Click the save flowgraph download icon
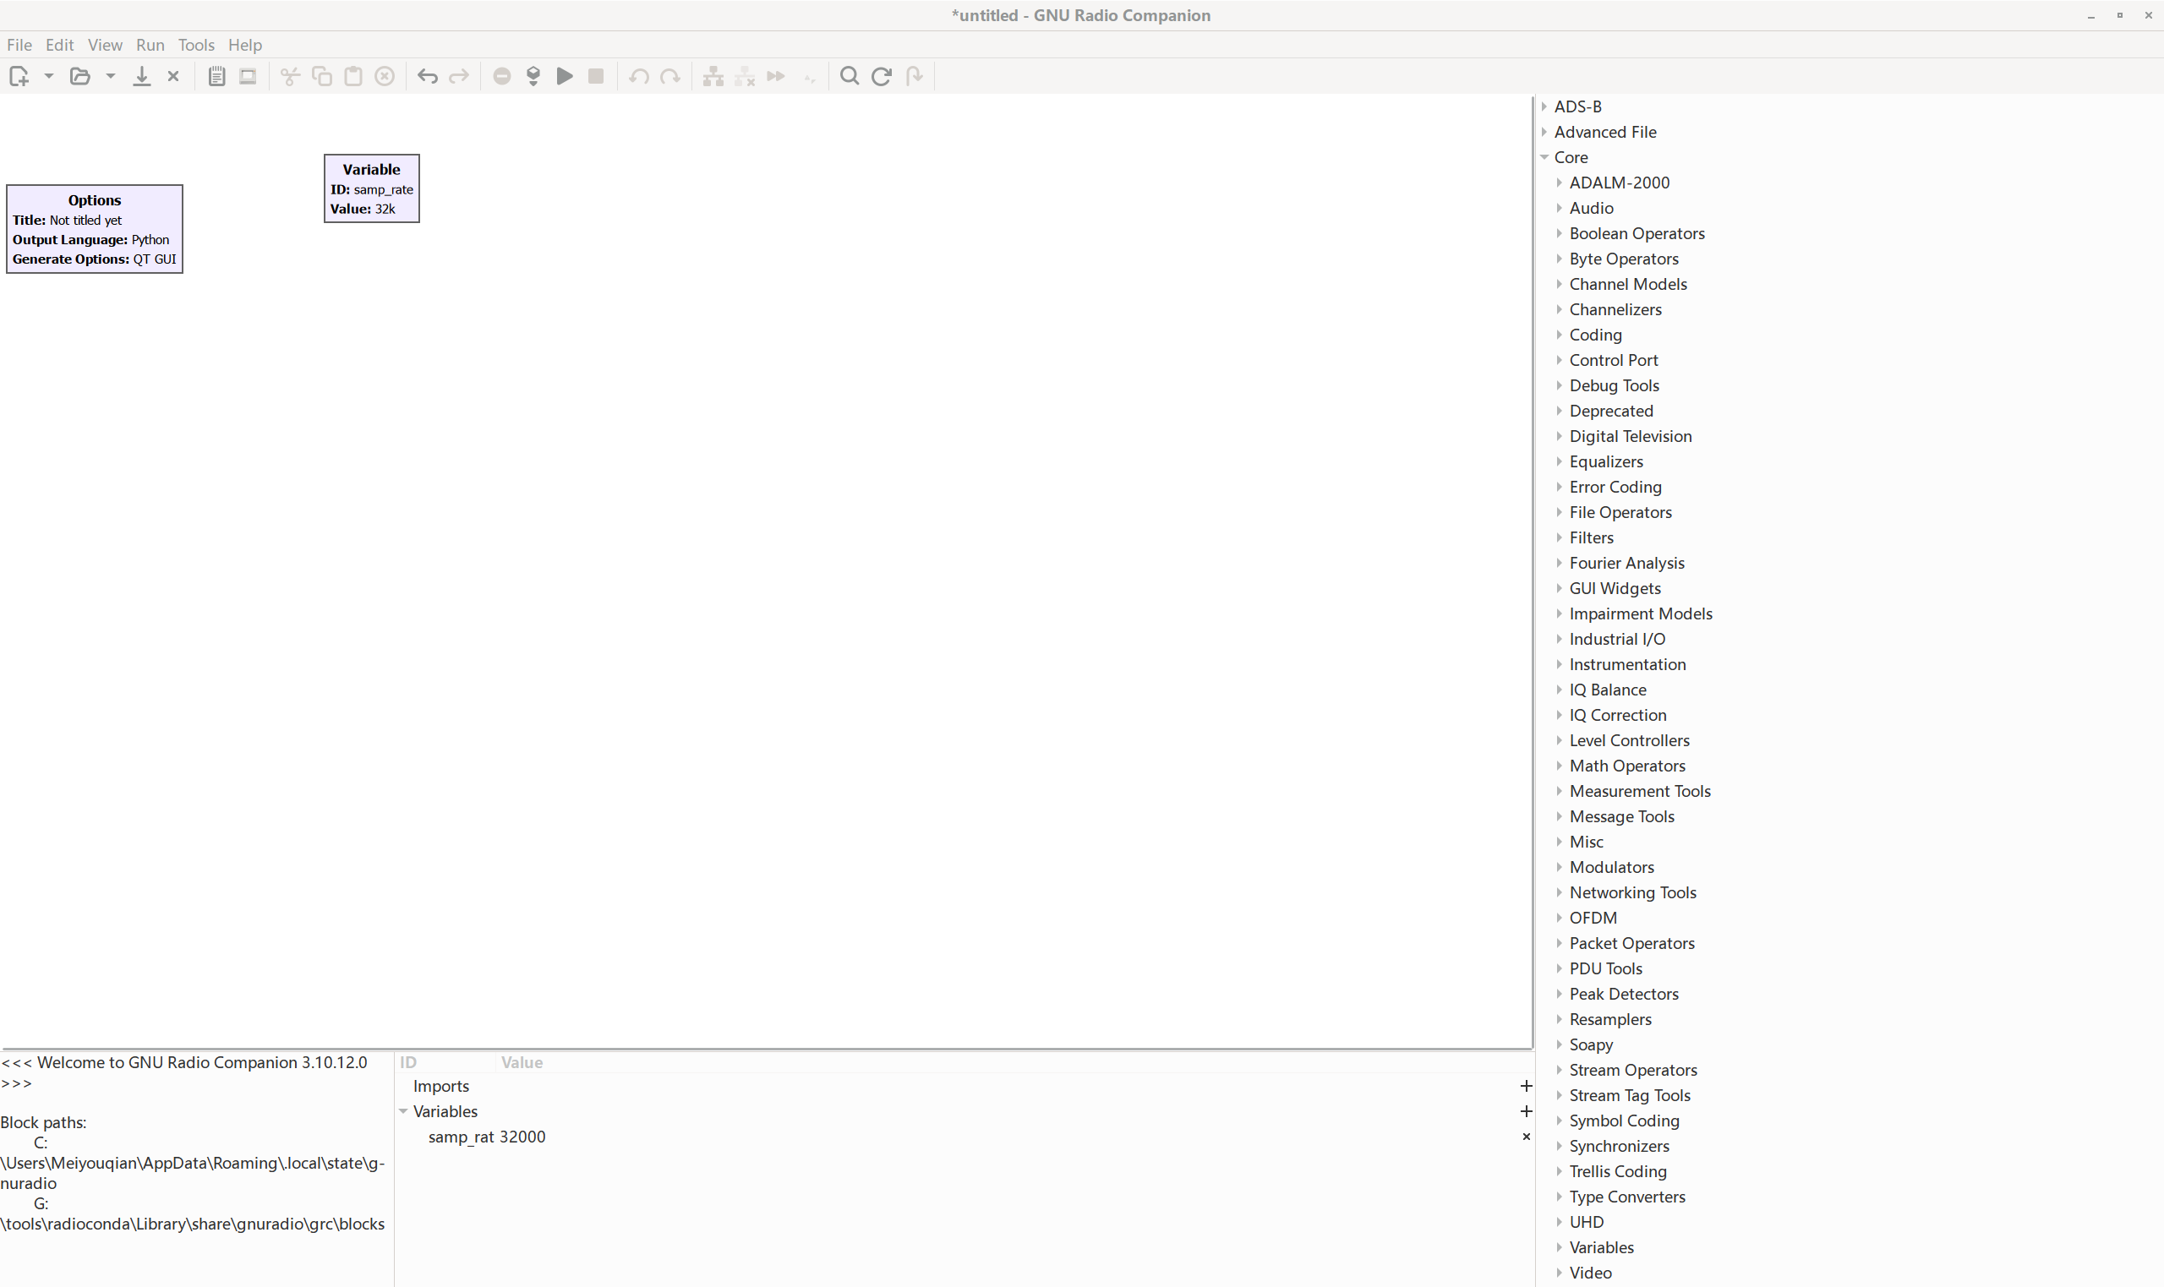The image size is (2164, 1287). pyautogui.click(x=141, y=76)
